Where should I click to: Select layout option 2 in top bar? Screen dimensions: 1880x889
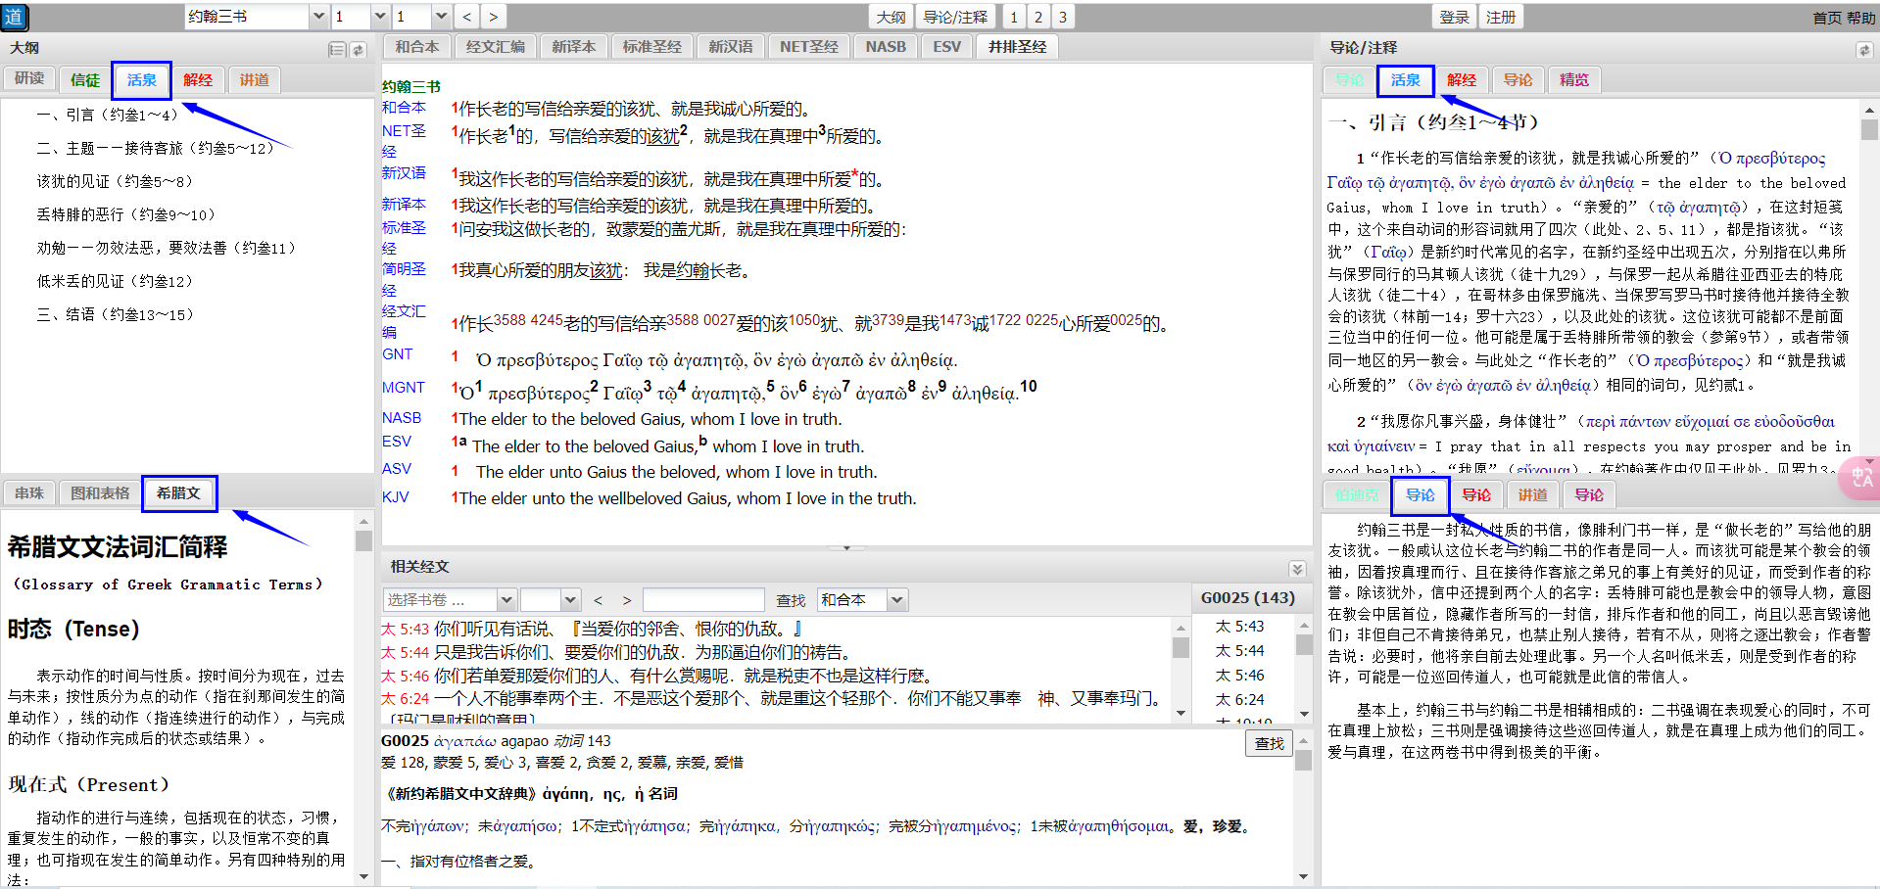pyautogui.click(x=1038, y=17)
